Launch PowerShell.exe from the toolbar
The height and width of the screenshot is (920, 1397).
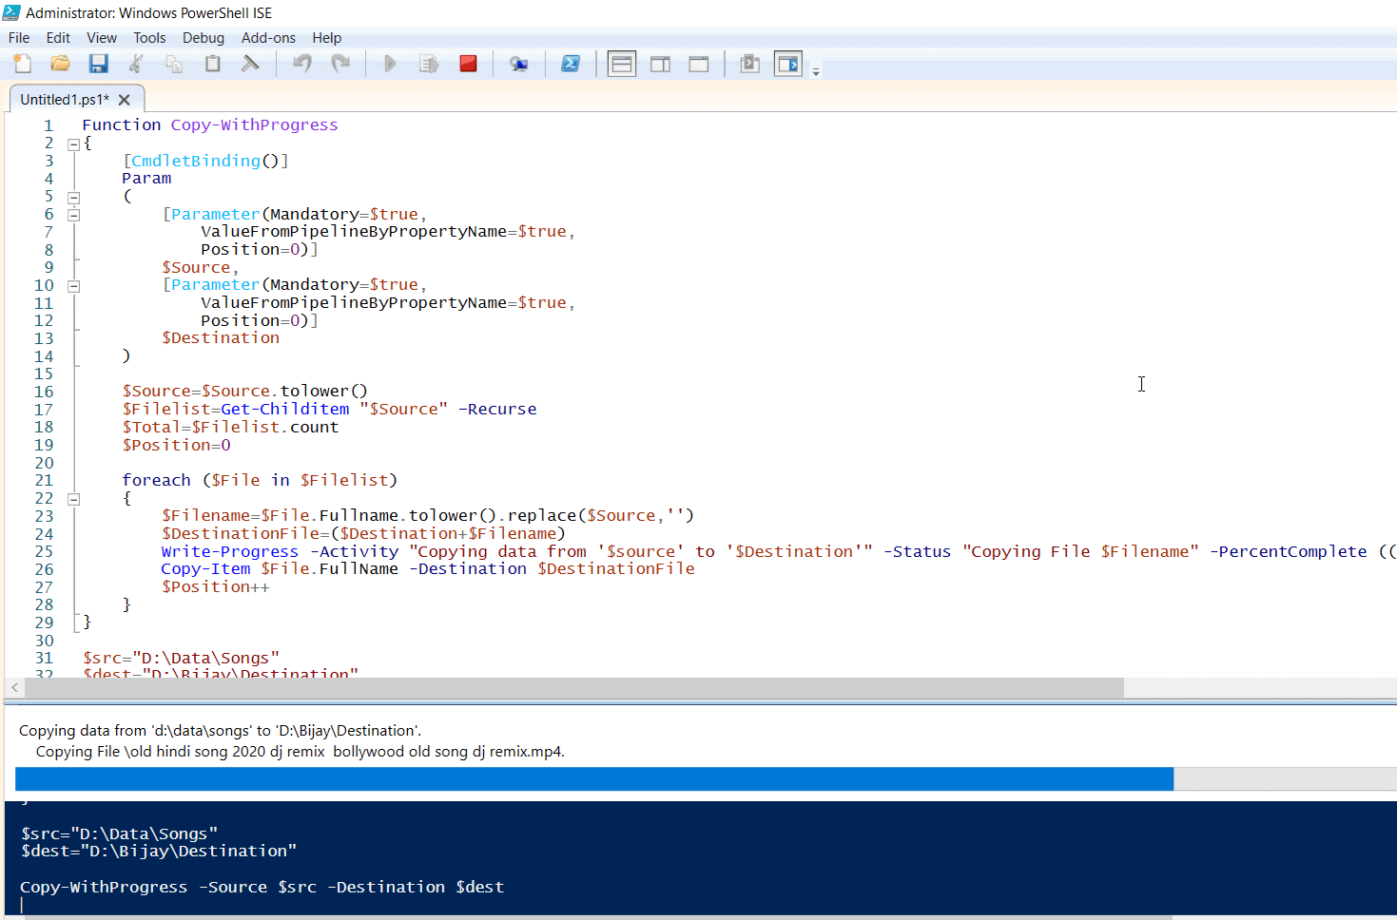click(571, 63)
